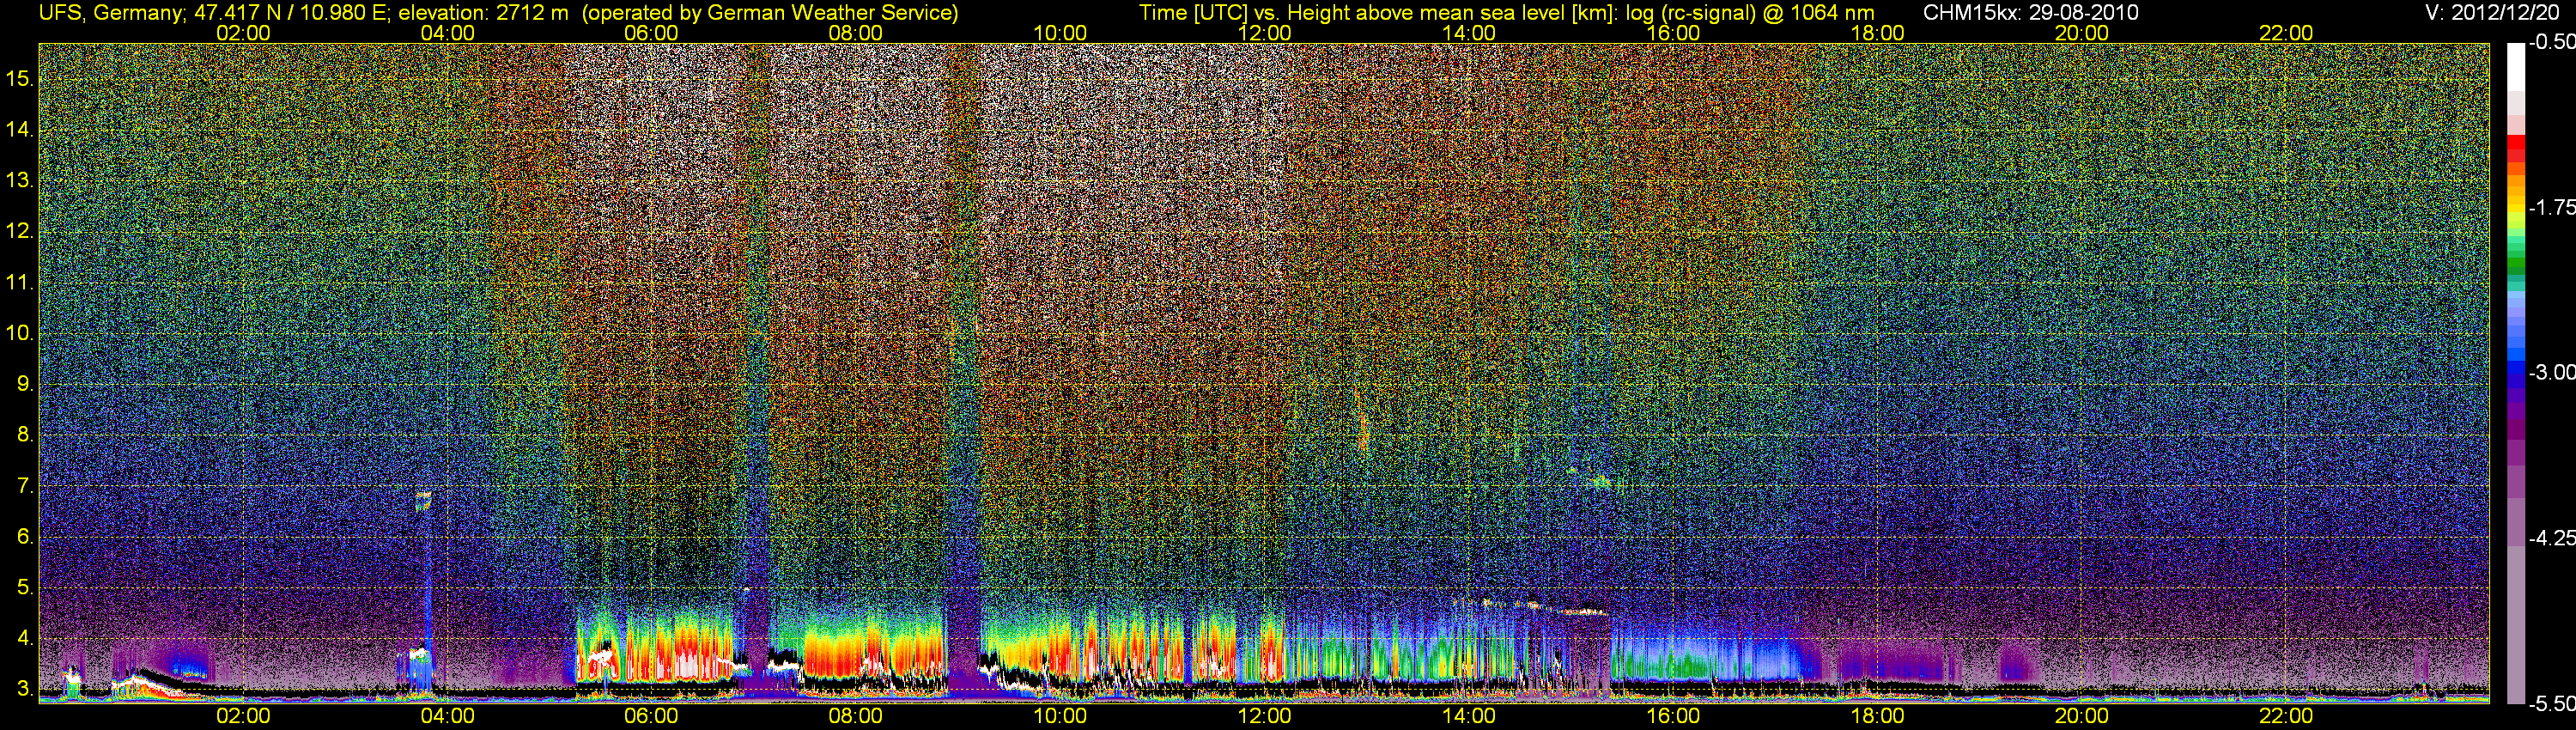Click the '16:00' label on lower time axis
This screenshot has height=730, width=2576.
[x=1673, y=716]
